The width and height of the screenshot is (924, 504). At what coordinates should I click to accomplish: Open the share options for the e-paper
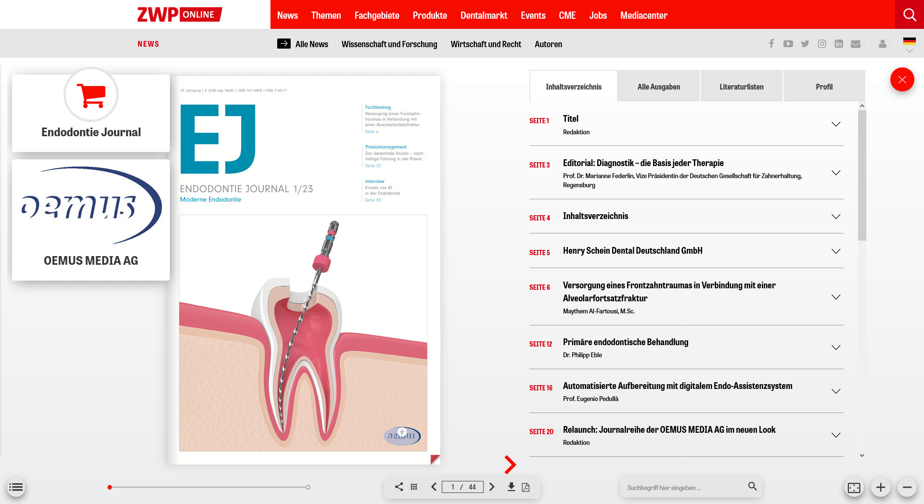point(398,487)
